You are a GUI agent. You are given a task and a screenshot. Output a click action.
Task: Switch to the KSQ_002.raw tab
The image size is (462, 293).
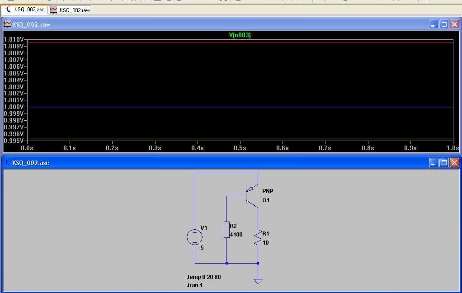click(70, 10)
